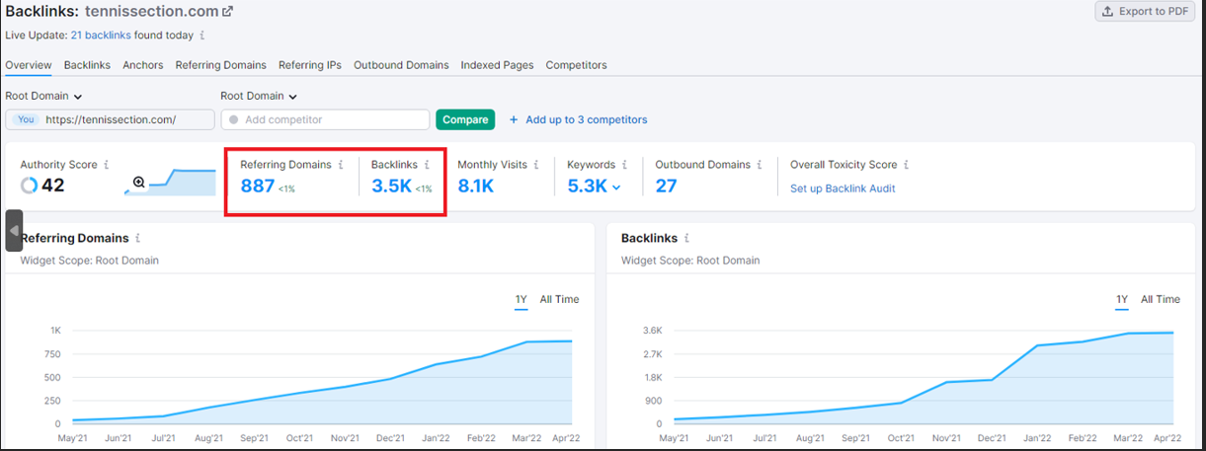The image size is (1206, 451).
Task: Open 27 Outbound Domains value
Action: pyautogui.click(x=667, y=186)
